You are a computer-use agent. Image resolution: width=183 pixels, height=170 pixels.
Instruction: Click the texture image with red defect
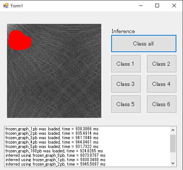[x=54, y=71]
